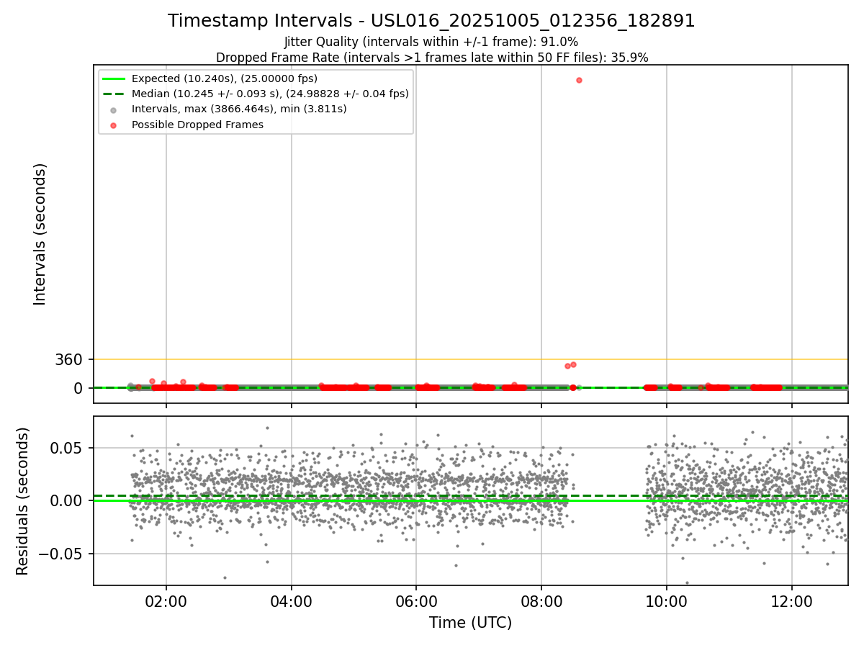Click the 0.05 residuals tick label
Viewport: 864px width, 648px height.
point(68,448)
